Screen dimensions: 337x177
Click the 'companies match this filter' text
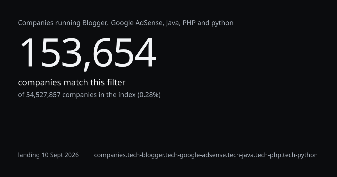[x=72, y=83]
